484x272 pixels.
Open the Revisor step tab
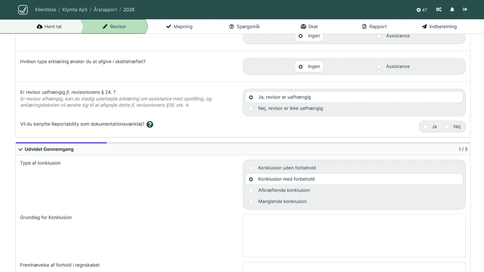click(114, 26)
